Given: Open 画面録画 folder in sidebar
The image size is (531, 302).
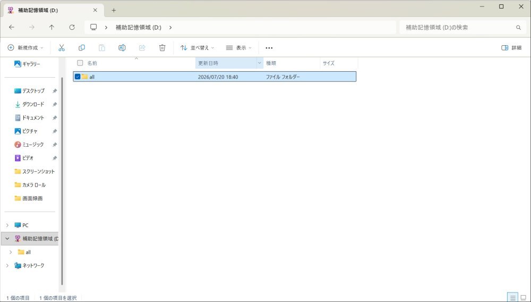Looking at the screenshot, I should (x=29, y=198).
